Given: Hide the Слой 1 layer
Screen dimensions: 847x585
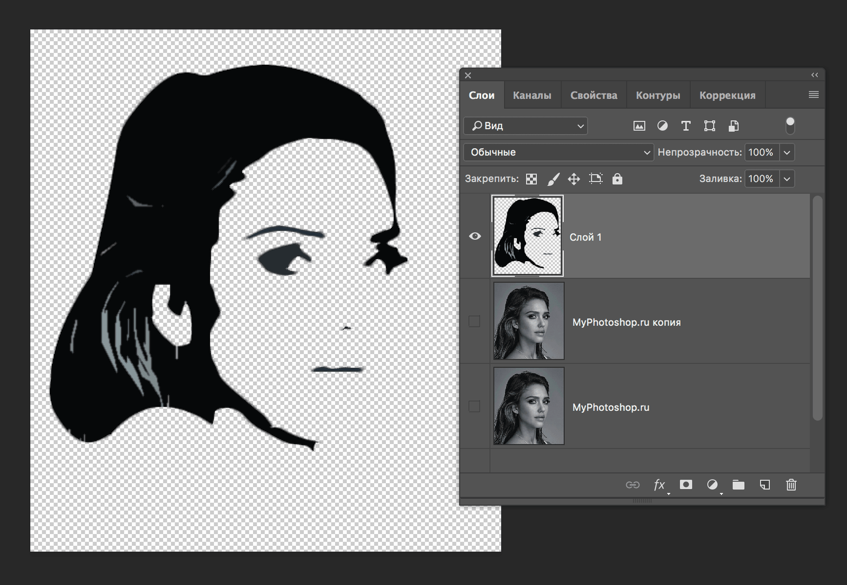Looking at the screenshot, I should click(x=475, y=236).
